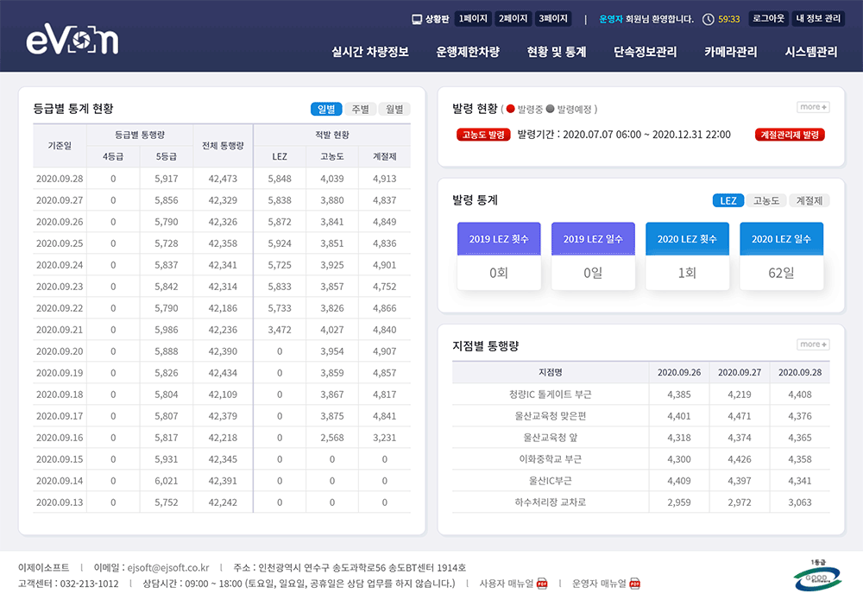This screenshot has width=863, height=600.
Task: Go to 2페이지 of the dashboard
Action: [x=513, y=18]
